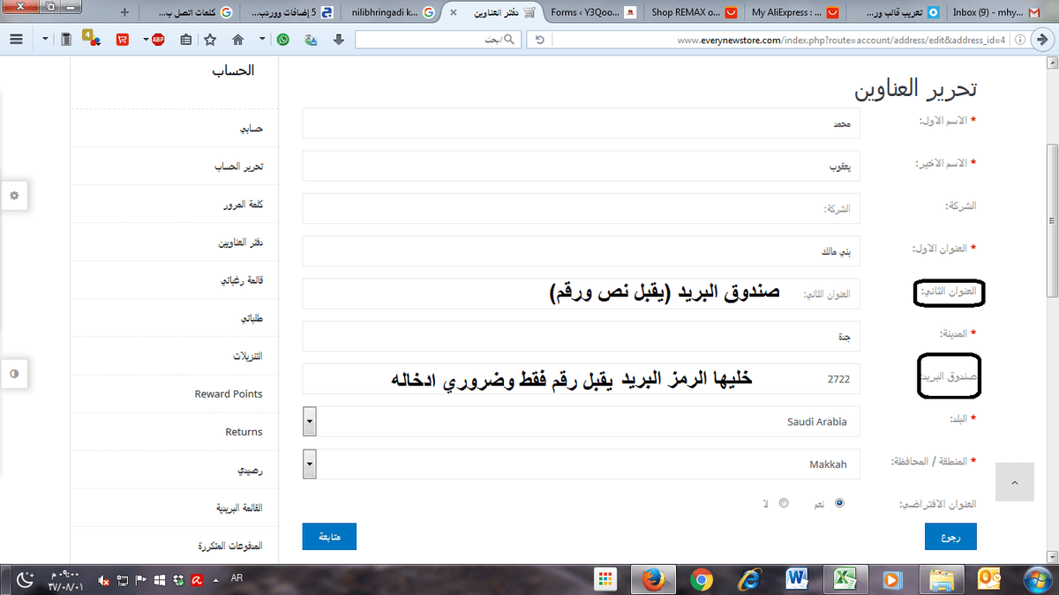The width and height of the screenshot is (1059, 595).
Task: Expand the Saudi Arabia country dropdown
Action: click(x=310, y=421)
